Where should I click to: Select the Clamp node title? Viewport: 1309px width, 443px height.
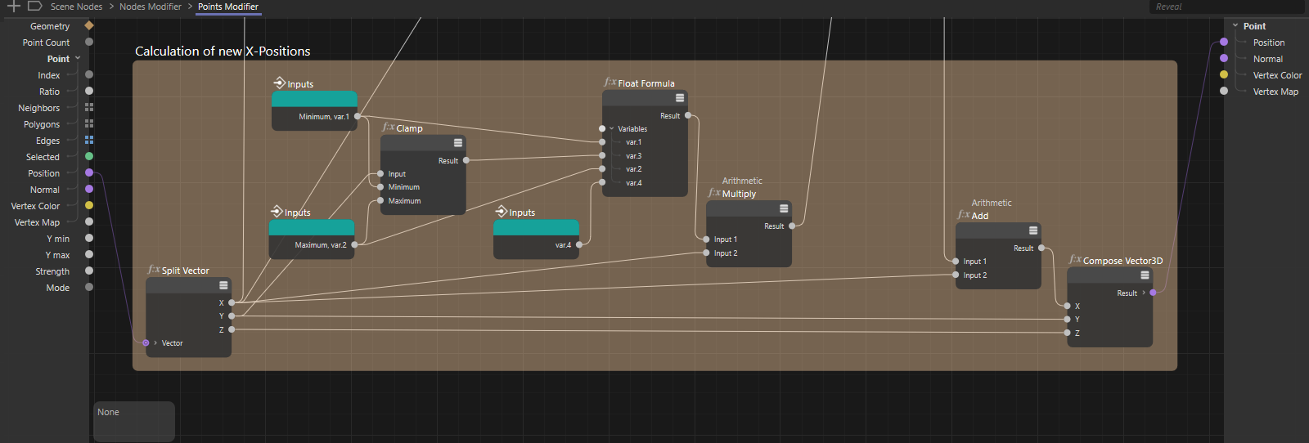[x=409, y=128]
